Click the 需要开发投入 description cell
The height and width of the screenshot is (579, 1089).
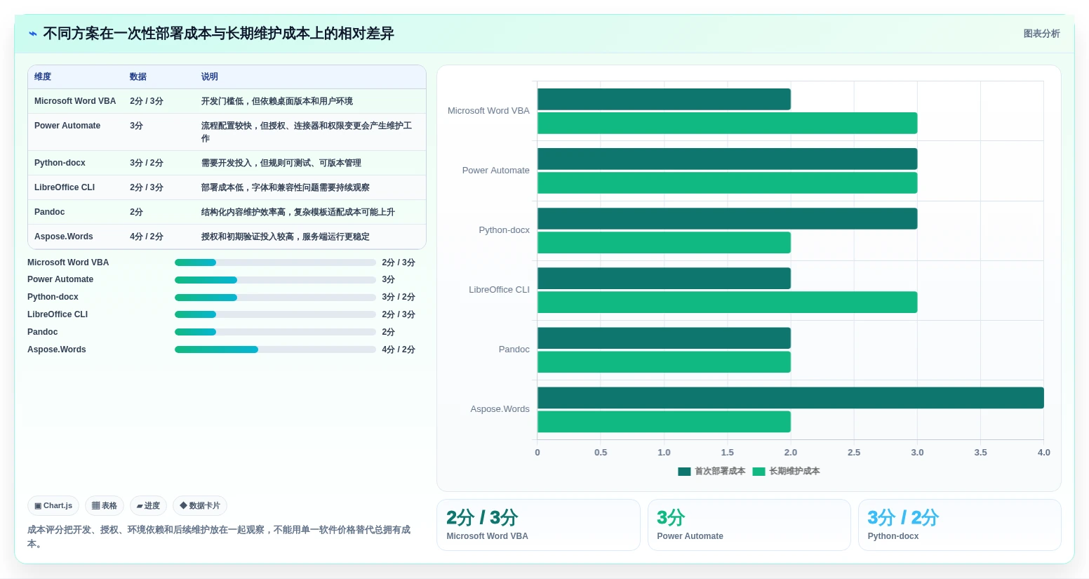tap(281, 163)
